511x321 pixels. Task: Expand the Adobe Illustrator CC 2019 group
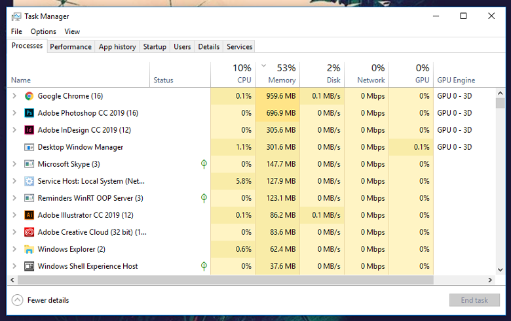click(14, 215)
